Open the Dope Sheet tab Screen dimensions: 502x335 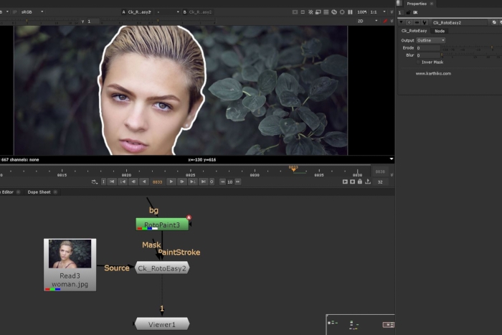click(39, 192)
